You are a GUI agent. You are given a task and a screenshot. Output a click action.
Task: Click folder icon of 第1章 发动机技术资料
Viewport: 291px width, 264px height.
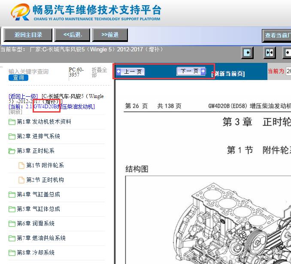point(12,122)
